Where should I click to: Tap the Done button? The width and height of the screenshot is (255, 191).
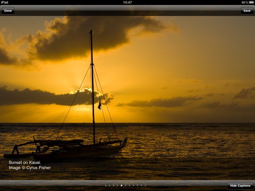pos(8,11)
